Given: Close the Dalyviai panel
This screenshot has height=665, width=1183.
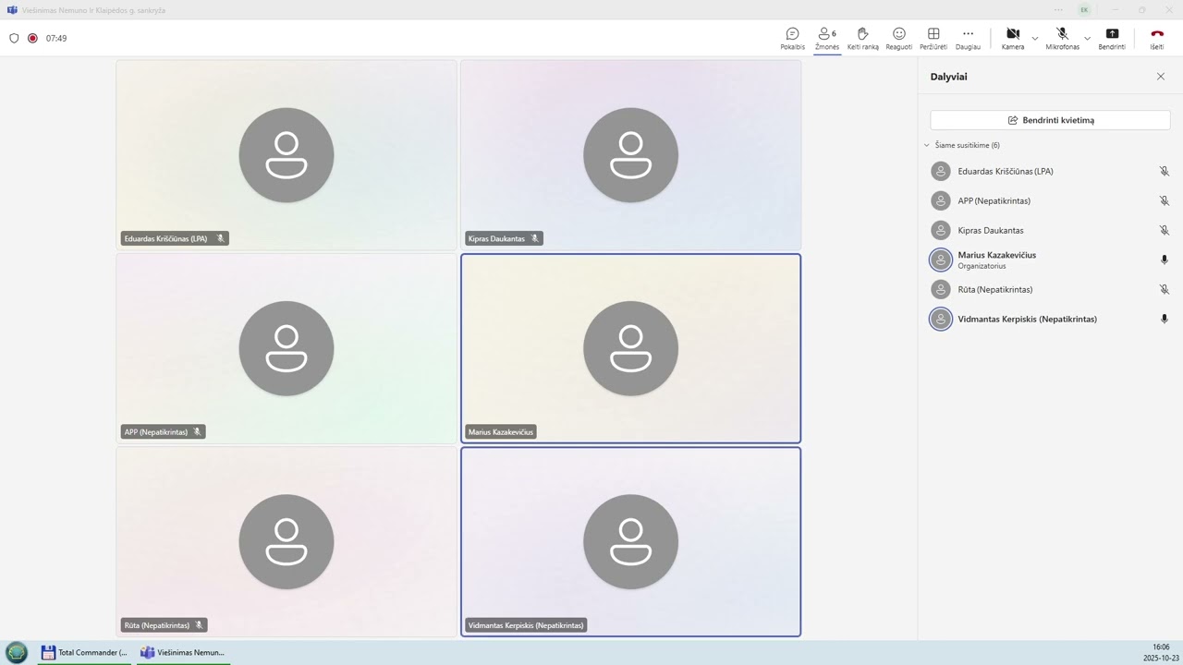Looking at the screenshot, I should (x=1161, y=77).
